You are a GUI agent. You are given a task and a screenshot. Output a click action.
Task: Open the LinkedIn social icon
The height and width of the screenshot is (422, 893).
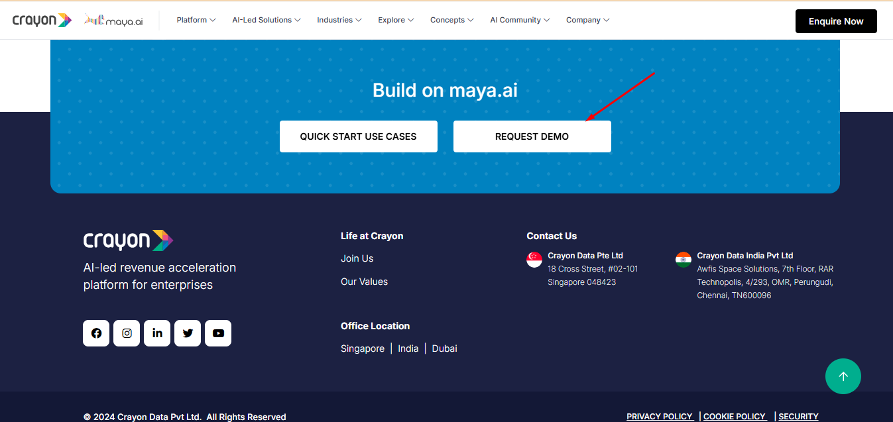pyautogui.click(x=157, y=333)
